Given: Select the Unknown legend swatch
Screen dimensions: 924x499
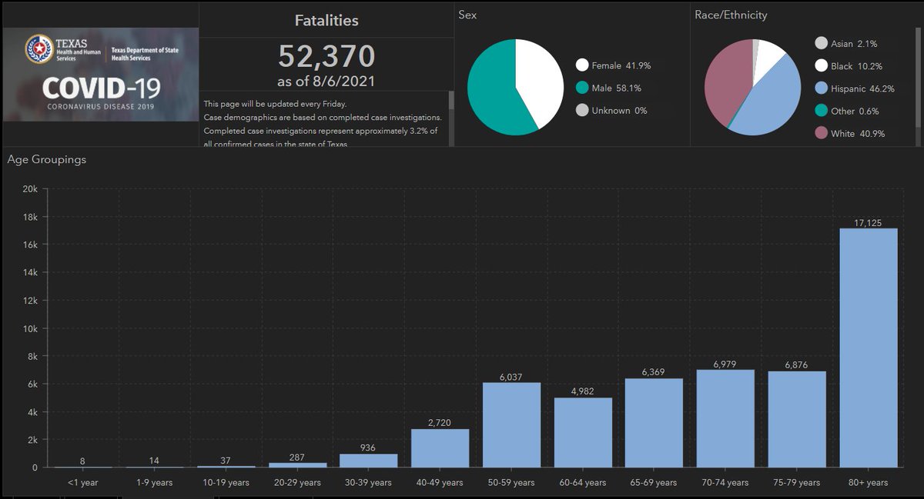Looking at the screenshot, I should click(582, 110).
